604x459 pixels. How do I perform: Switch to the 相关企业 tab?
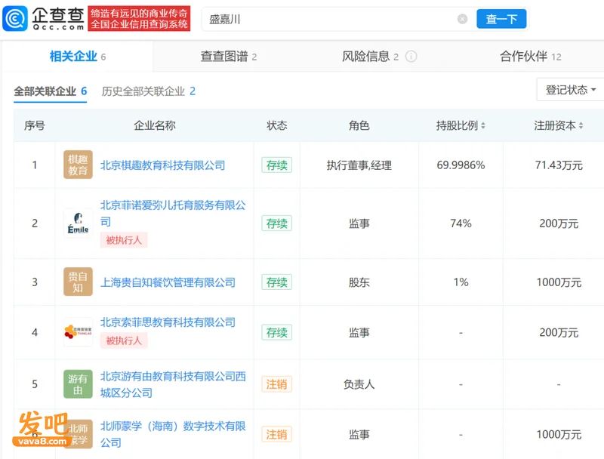pyautogui.click(x=78, y=57)
